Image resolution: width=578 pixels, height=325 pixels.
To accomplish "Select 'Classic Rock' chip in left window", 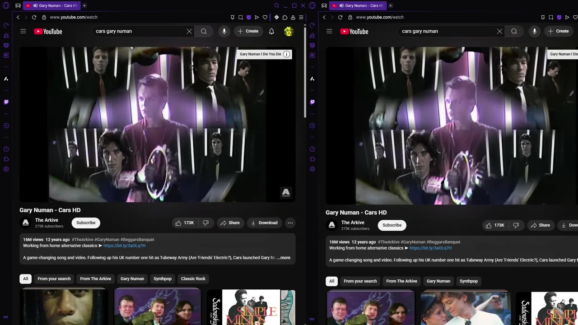I will click(x=193, y=279).
